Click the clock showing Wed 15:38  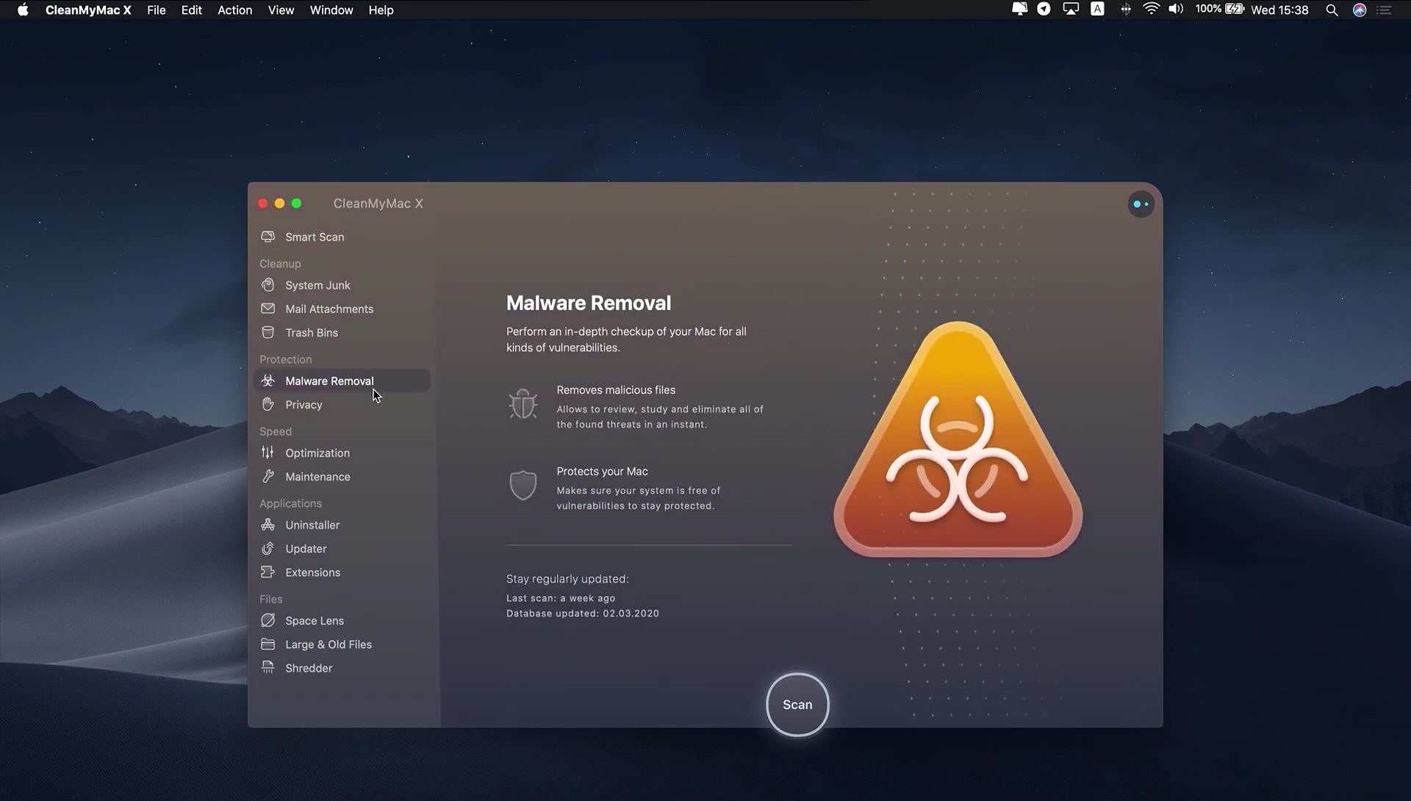coord(1279,10)
